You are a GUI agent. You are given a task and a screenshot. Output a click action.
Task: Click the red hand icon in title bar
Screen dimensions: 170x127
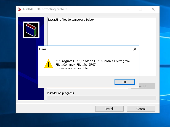click(x=19, y=9)
